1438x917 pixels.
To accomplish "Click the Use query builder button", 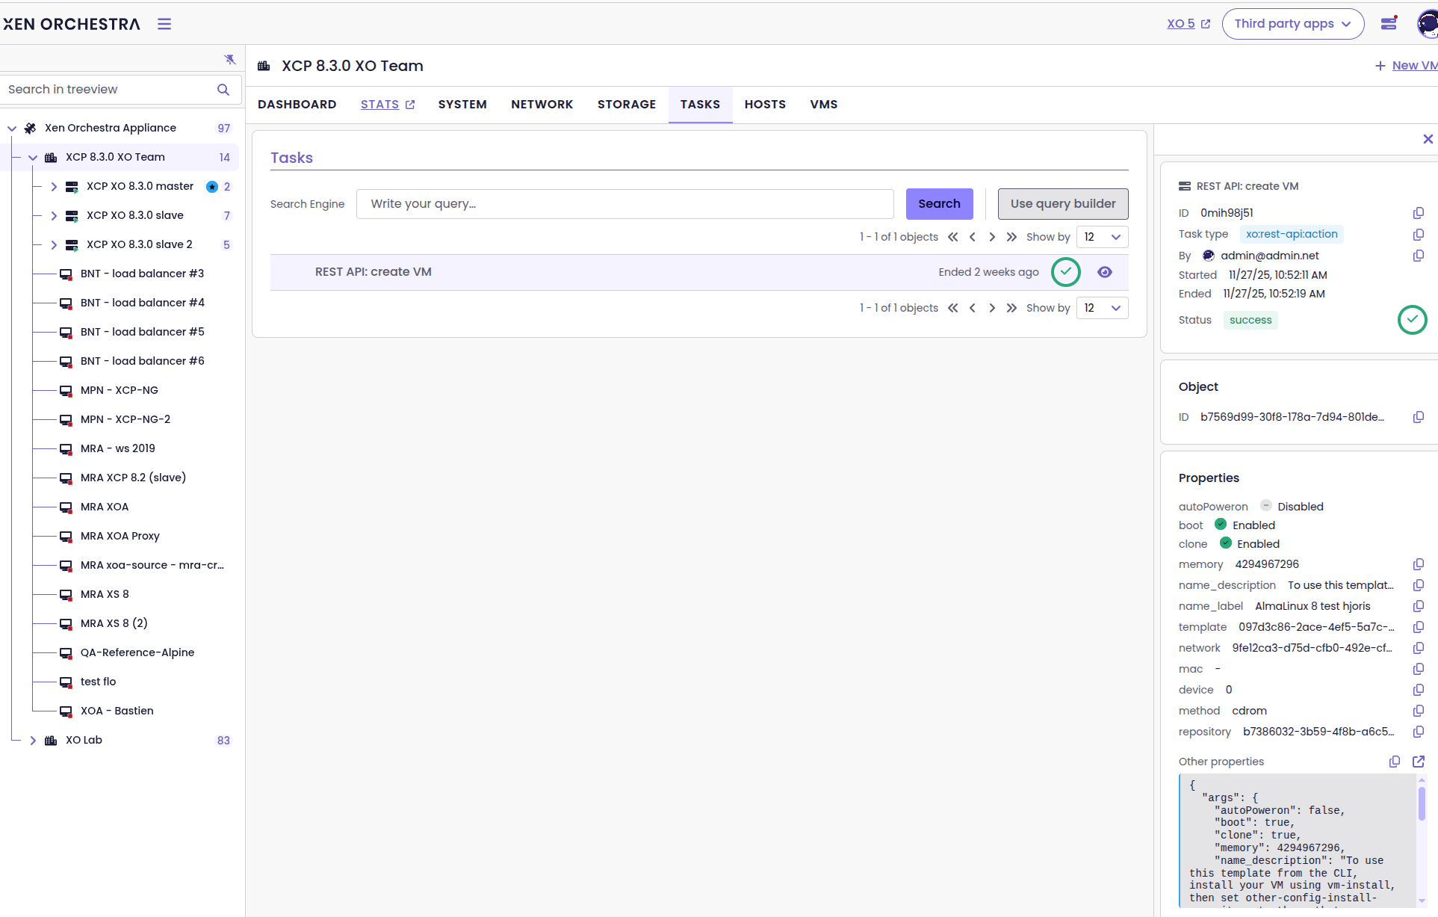I will point(1062,204).
